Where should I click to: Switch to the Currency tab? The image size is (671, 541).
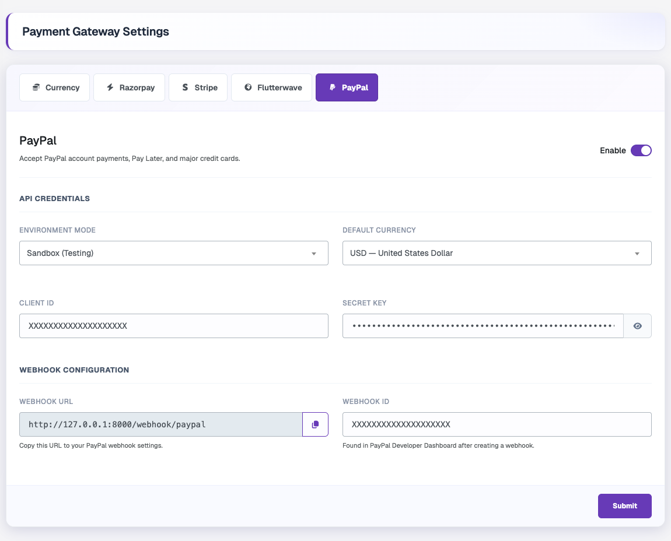pos(55,87)
